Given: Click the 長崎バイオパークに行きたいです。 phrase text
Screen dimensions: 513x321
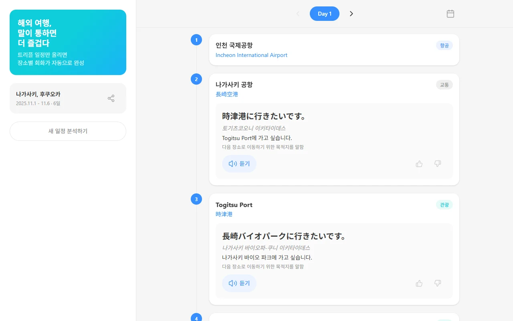Looking at the screenshot, I should pyautogui.click(x=285, y=236).
